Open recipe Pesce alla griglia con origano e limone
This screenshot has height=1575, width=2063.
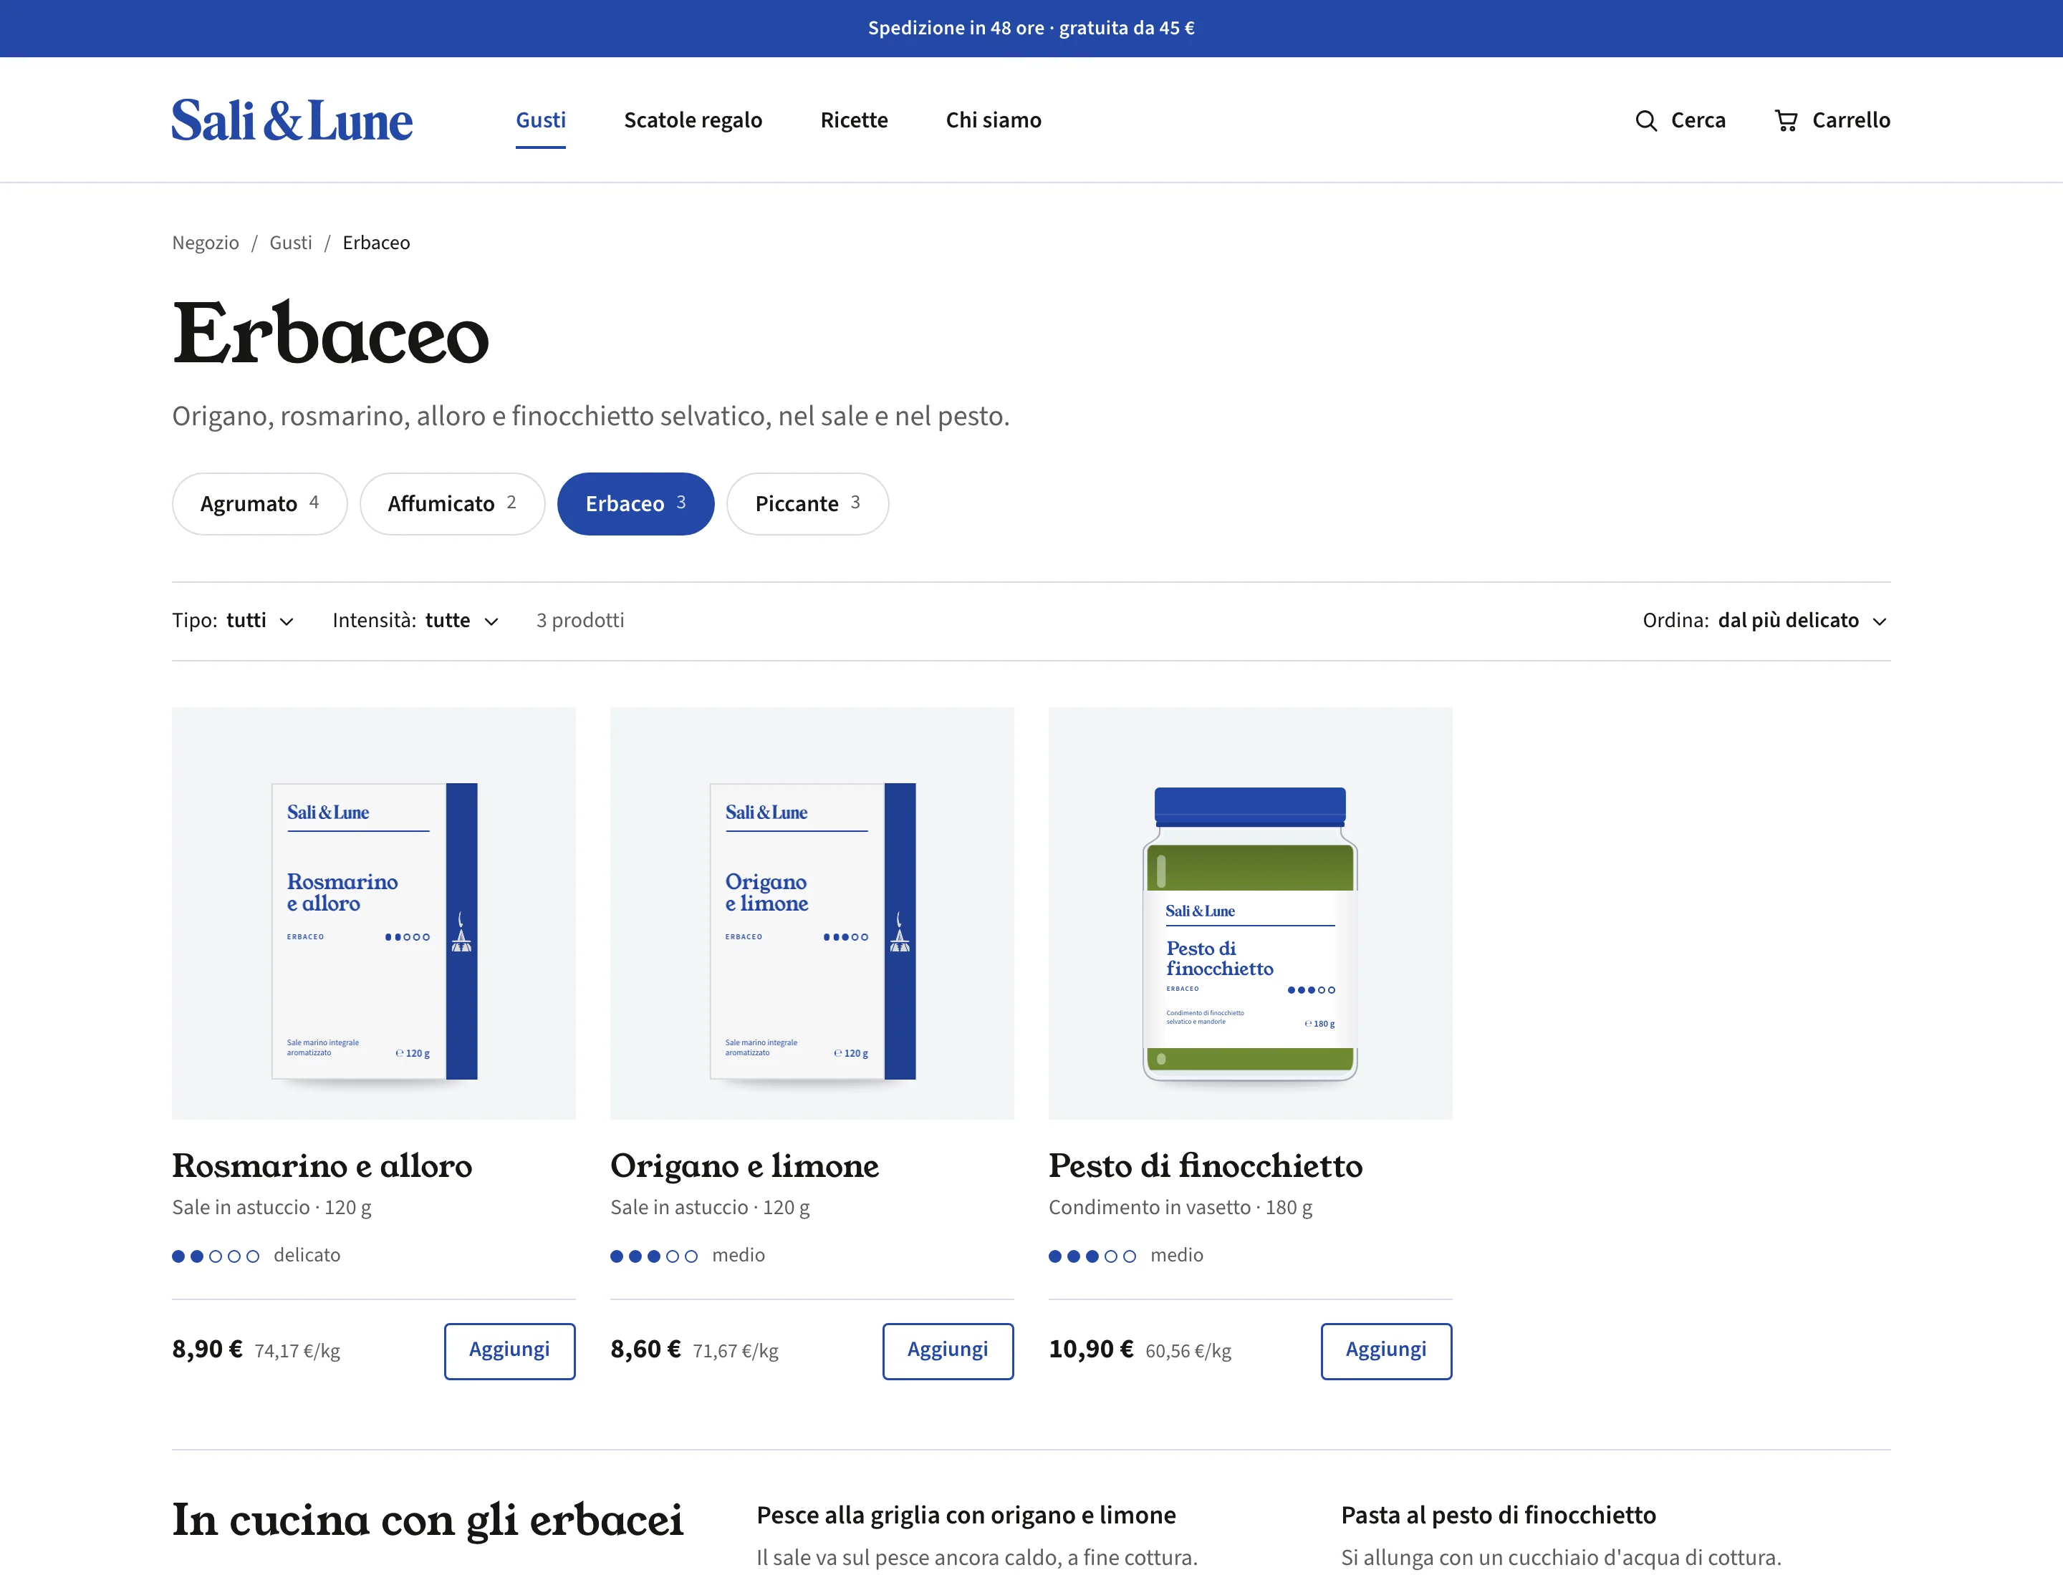pyautogui.click(x=966, y=1515)
